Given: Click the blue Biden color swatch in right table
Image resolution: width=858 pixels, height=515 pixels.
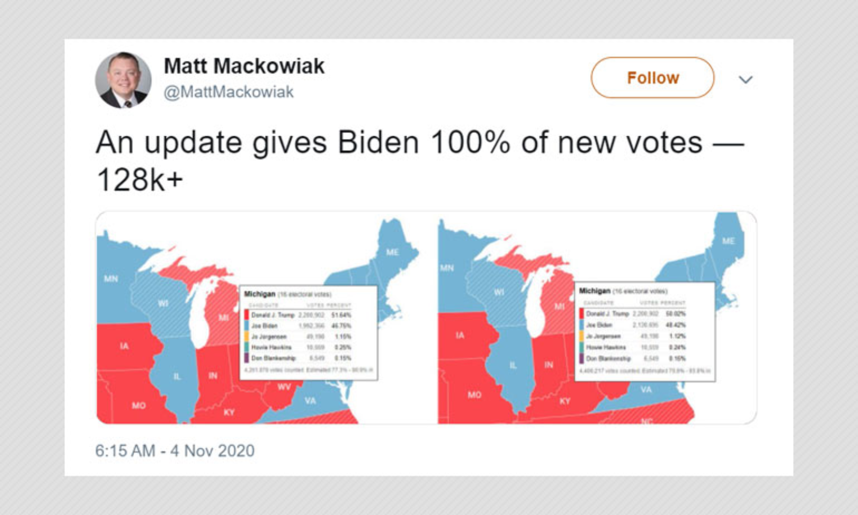Looking at the screenshot, I should [582, 325].
